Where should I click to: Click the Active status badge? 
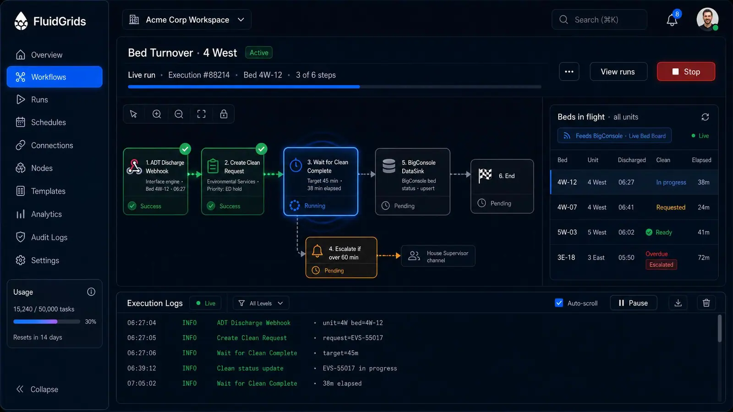(259, 53)
